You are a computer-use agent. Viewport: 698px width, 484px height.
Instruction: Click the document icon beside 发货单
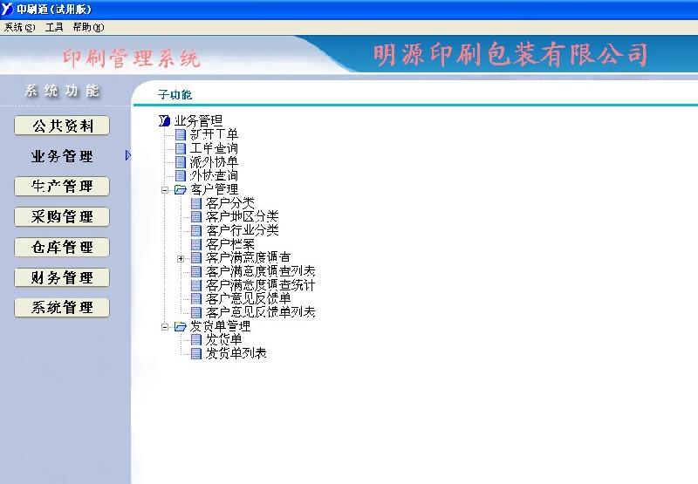click(x=196, y=340)
